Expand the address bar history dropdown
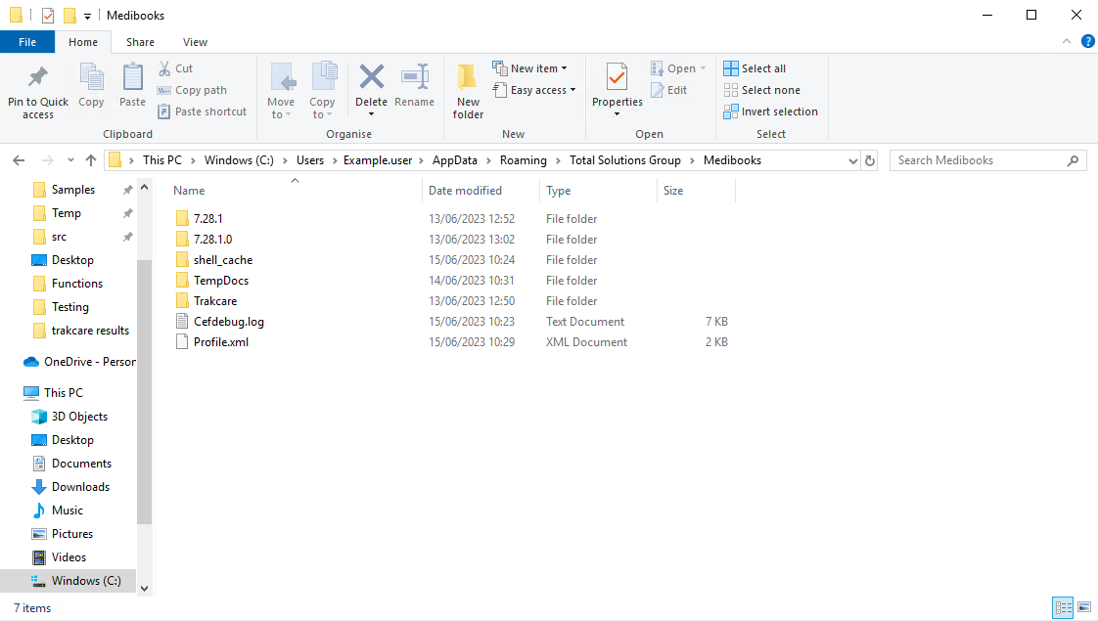This screenshot has height=621, width=1098. point(851,160)
